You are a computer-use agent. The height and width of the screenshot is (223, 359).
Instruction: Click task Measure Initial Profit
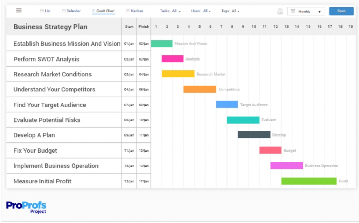coord(42,181)
